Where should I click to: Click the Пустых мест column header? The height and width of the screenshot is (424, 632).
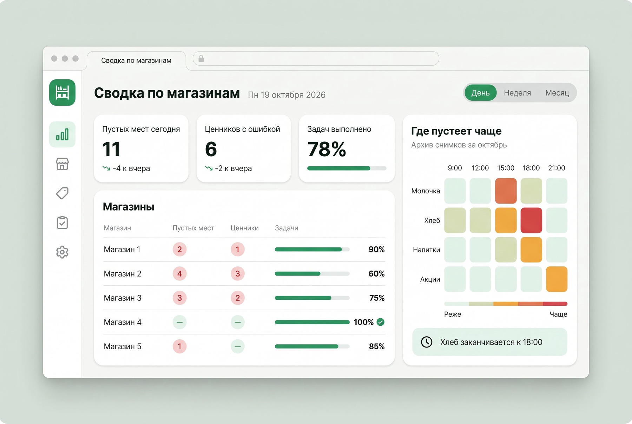coord(193,228)
